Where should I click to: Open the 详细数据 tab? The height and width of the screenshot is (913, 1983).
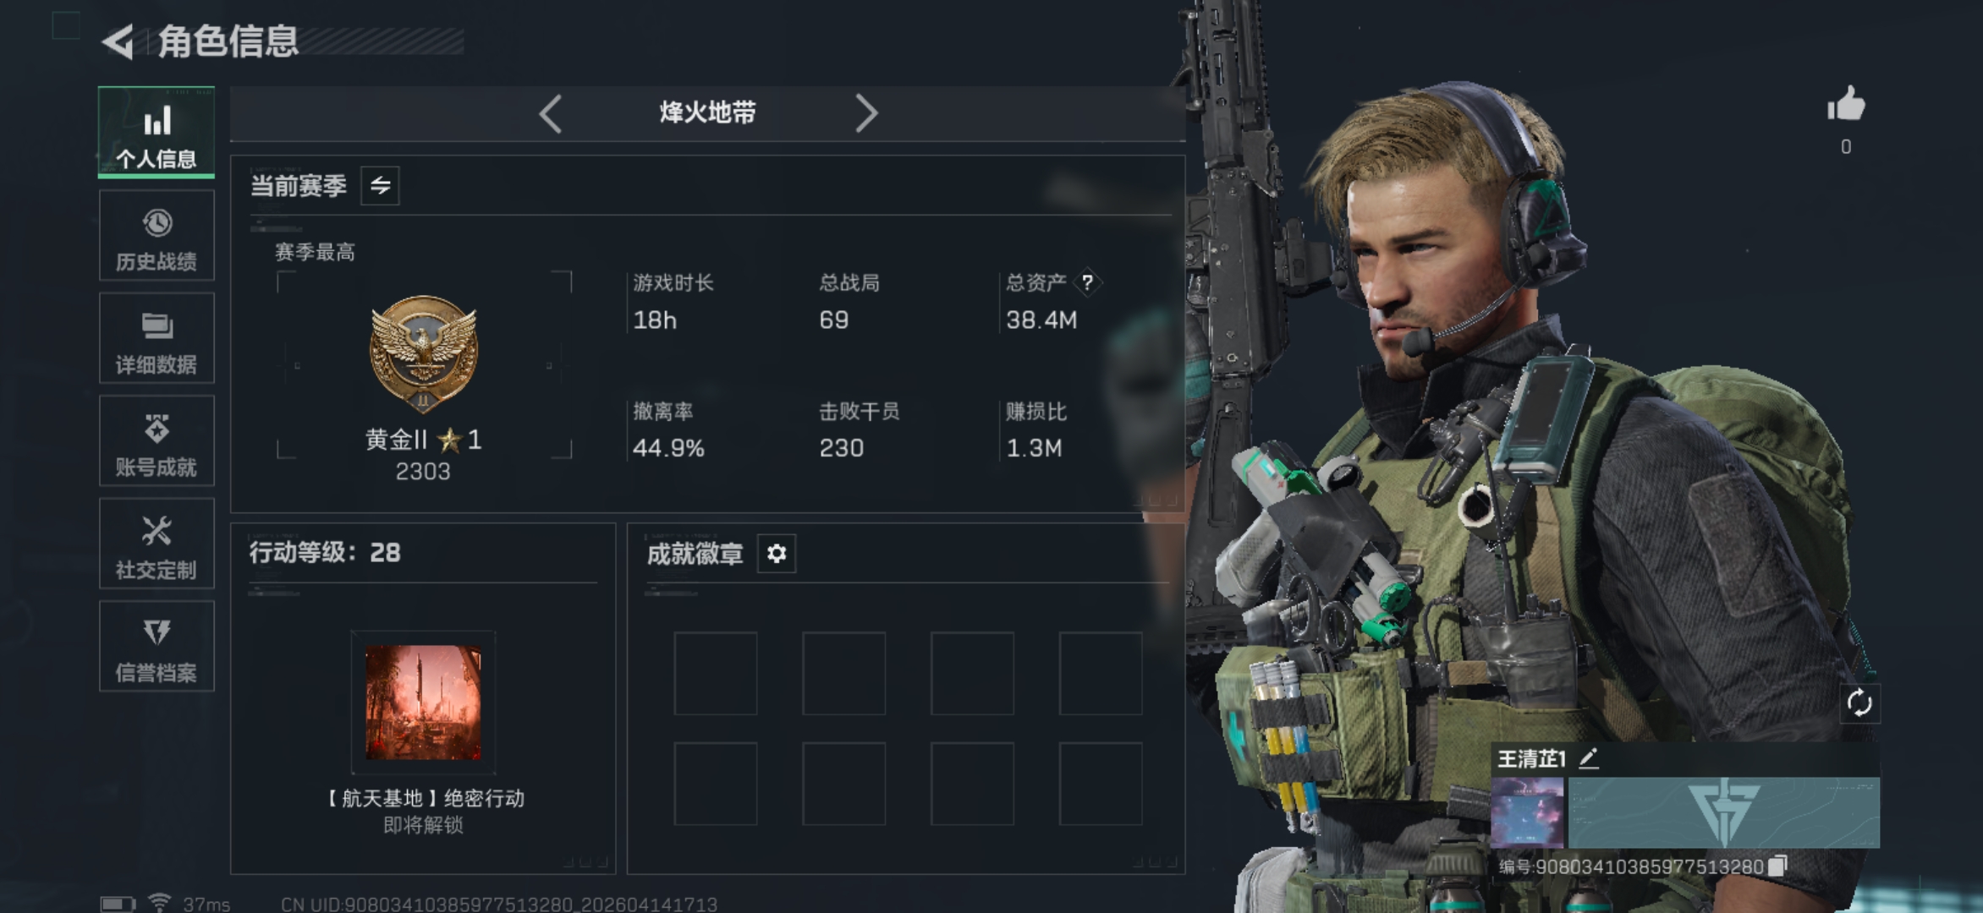tap(157, 338)
